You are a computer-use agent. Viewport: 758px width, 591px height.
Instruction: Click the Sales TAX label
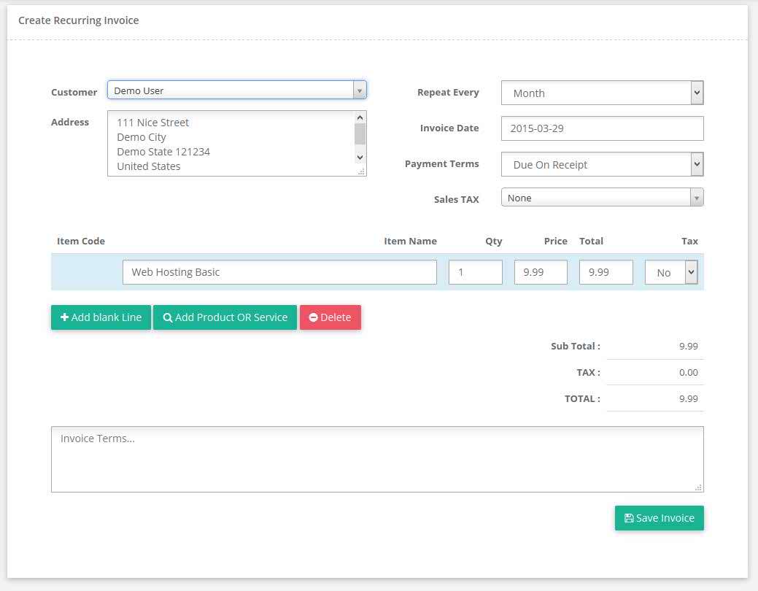pyautogui.click(x=457, y=199)
